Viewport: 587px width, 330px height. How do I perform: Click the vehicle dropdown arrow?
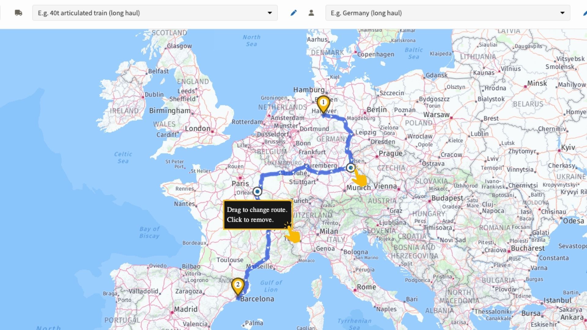(x=270, y=13)
